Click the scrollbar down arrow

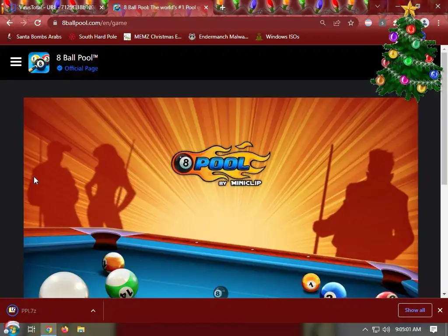point(444,294)
